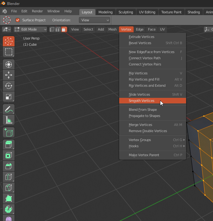Viewport: 213px width, 221px height.
Task: Click the Blender logo menu icon
Action: [4, 11]
